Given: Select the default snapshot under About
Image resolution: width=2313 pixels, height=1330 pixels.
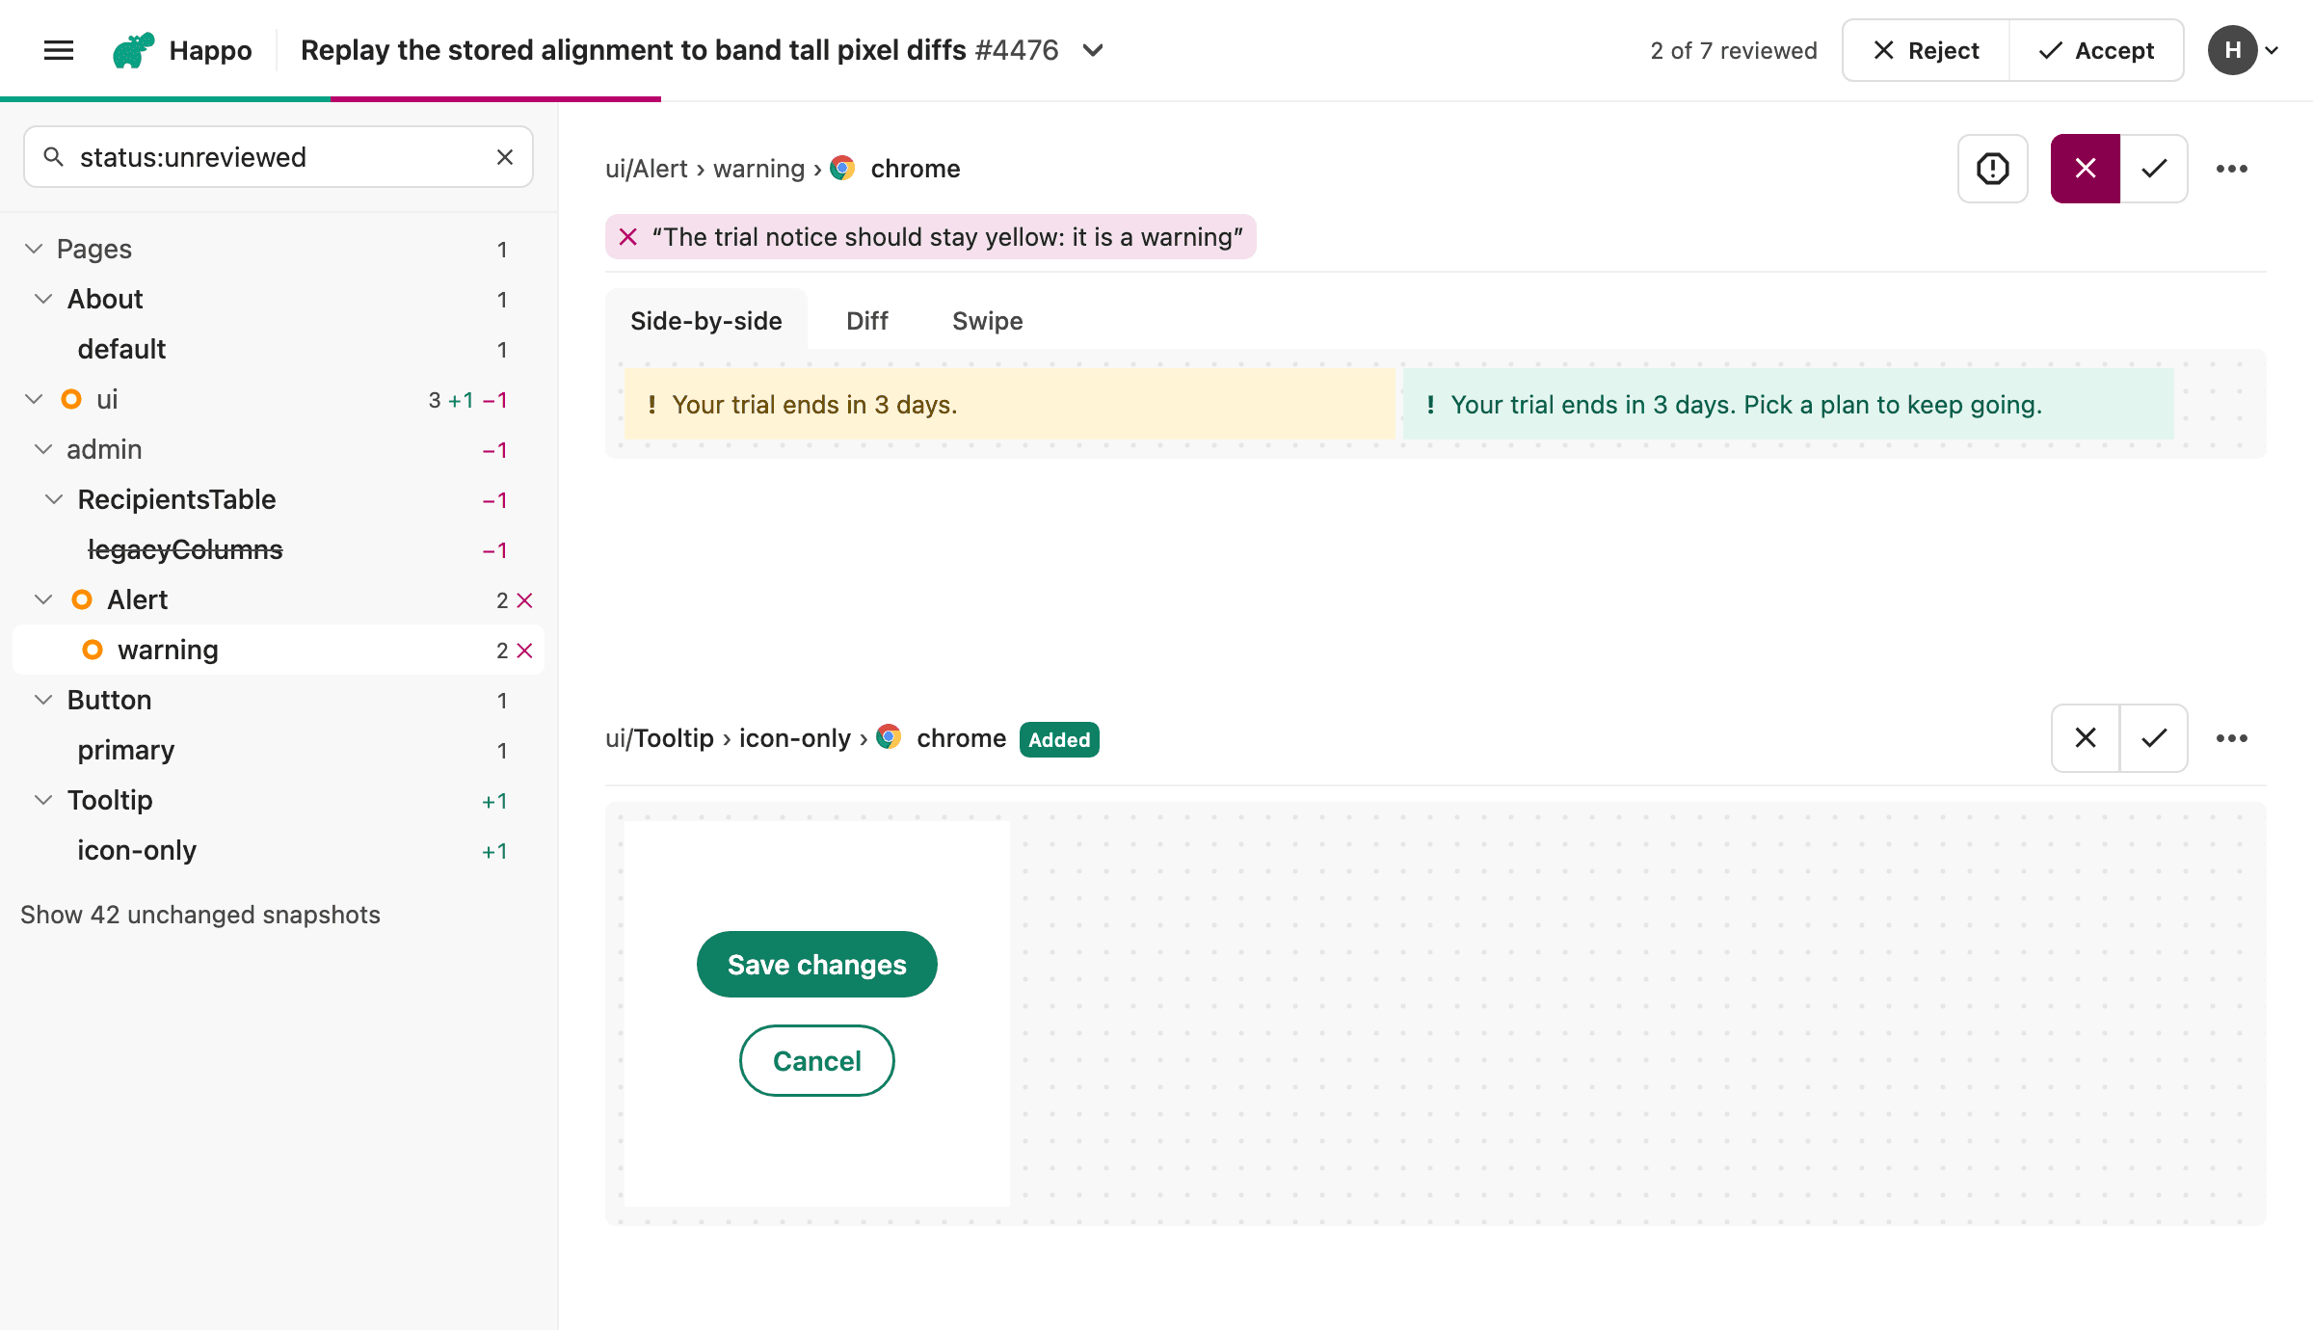Looking at the screenshot, I should [x=279, y=349].
